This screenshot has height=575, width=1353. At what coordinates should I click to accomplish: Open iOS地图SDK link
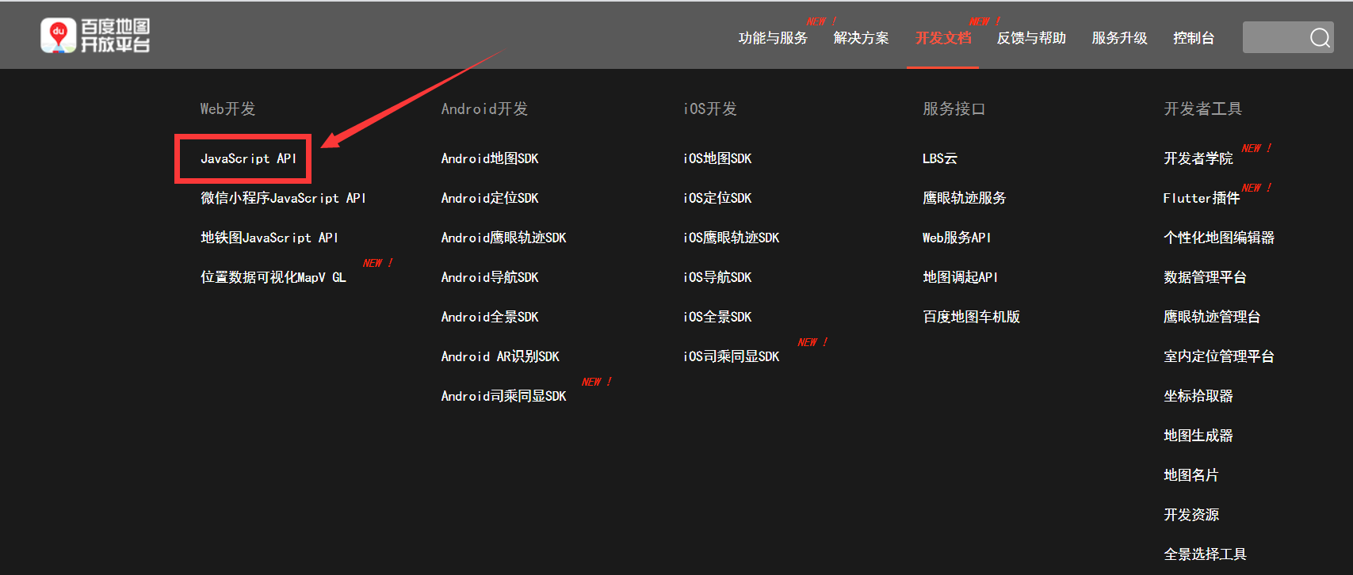(717, 158)
